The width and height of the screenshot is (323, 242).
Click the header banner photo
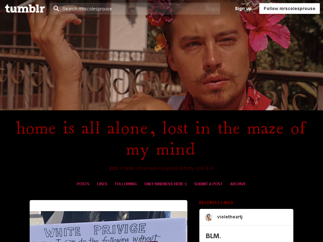pyautogui.click(x=161, y=55)
